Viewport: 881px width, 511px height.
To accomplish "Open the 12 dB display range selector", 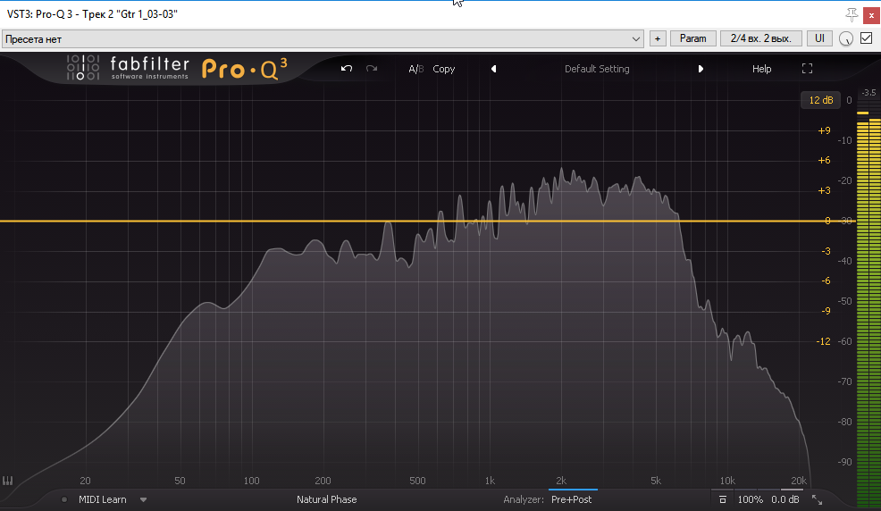I will point(821,100).
